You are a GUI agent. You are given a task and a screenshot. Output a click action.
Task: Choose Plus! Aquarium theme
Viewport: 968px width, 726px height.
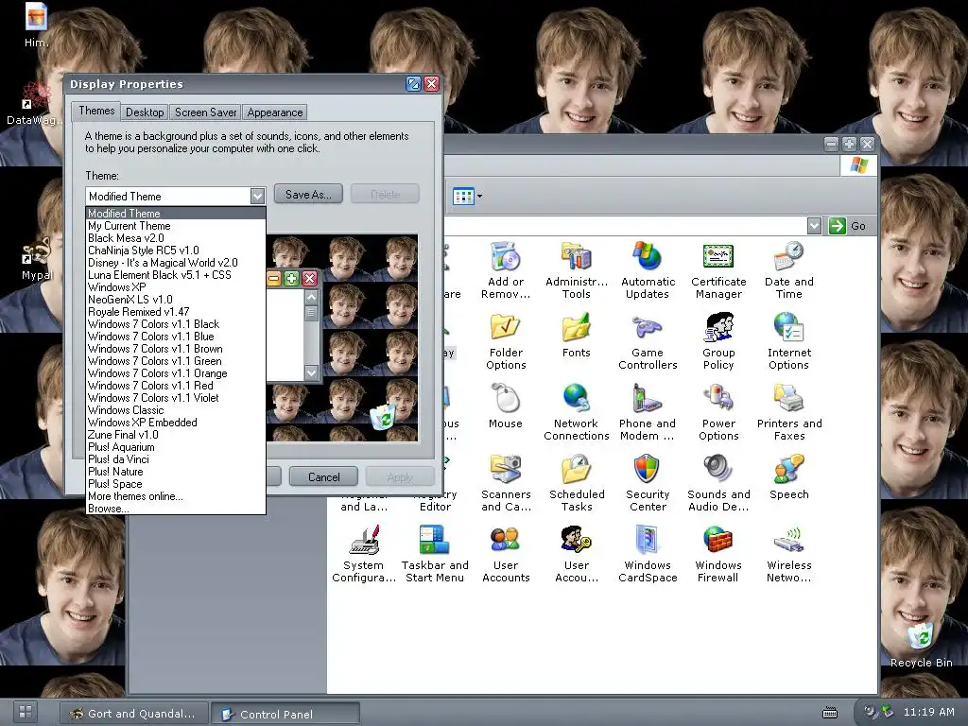175,447
